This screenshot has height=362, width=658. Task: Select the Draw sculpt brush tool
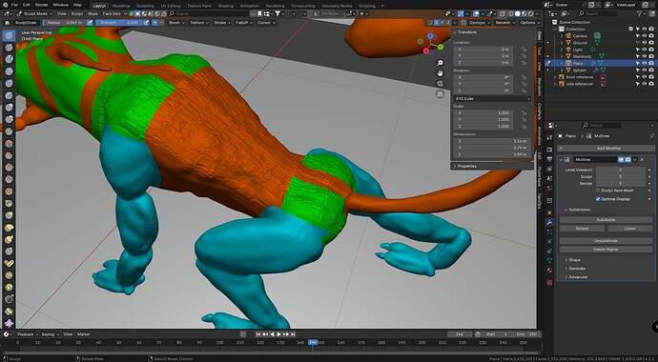tap(10, 35)
